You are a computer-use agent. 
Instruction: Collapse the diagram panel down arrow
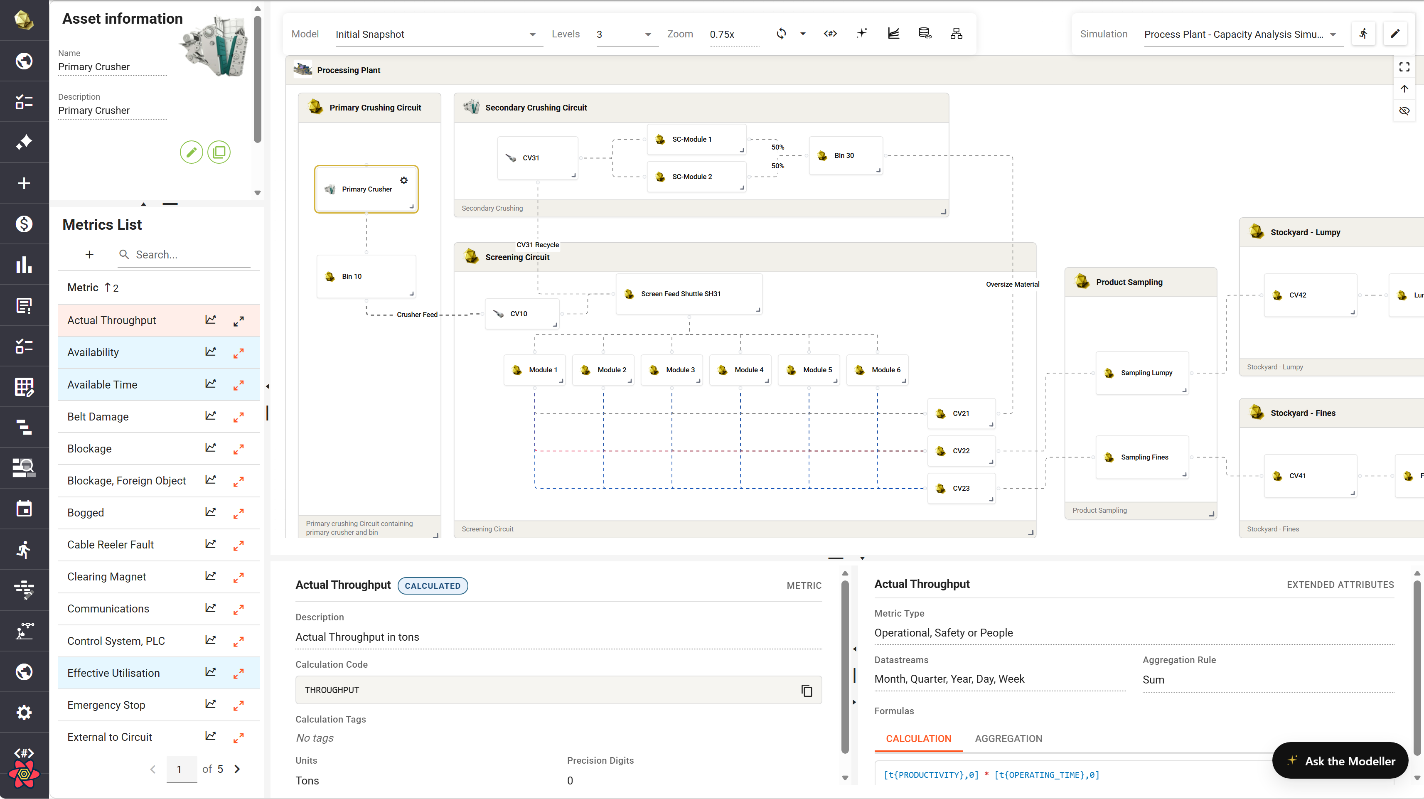tap(862, 558)
